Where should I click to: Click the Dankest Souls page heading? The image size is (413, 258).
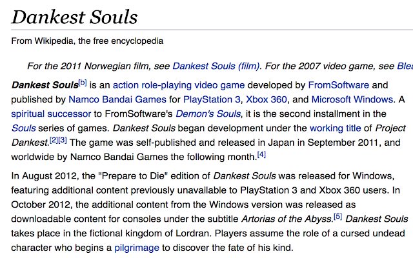75,17
